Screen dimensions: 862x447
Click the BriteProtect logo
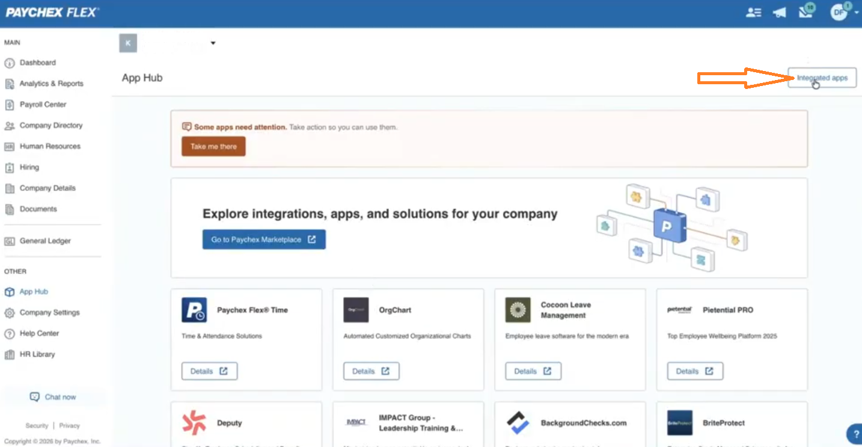click(x=680, y=423)
